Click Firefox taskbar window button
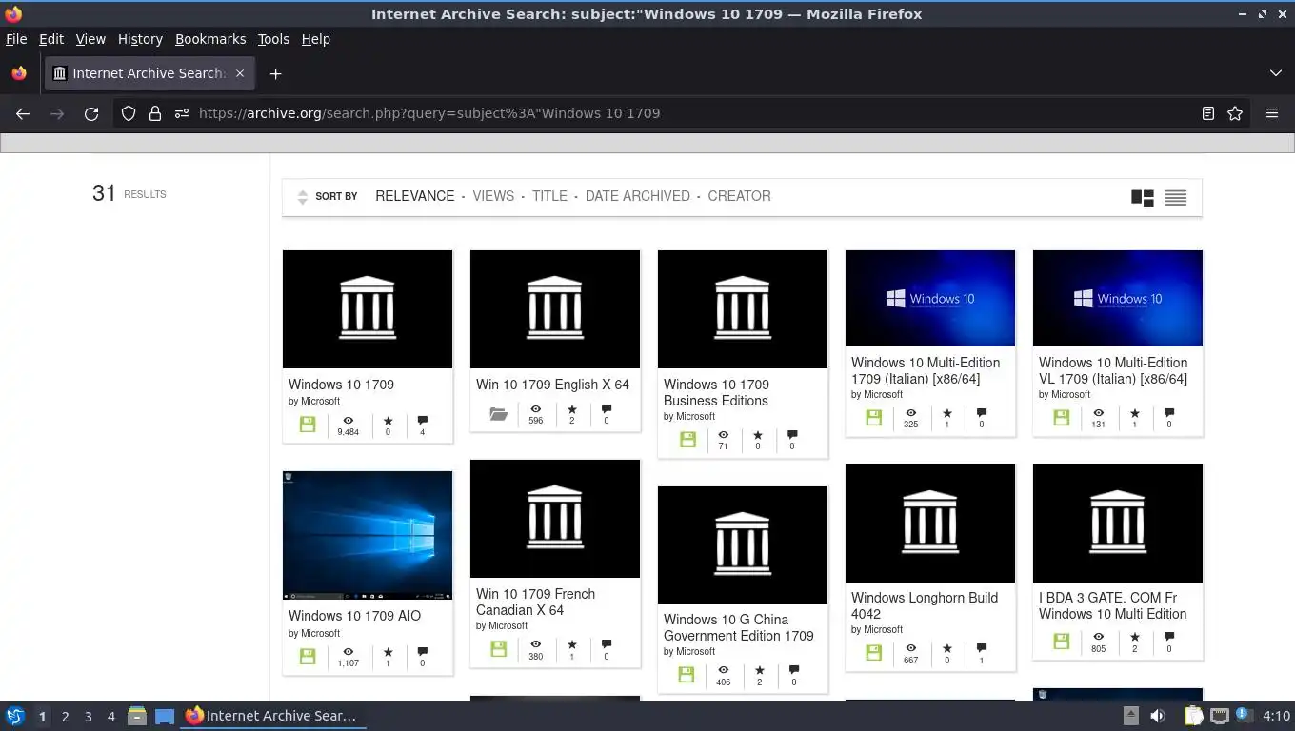Image resolution: width=1295 pixels, height=731 pixels. pos(272,716)
